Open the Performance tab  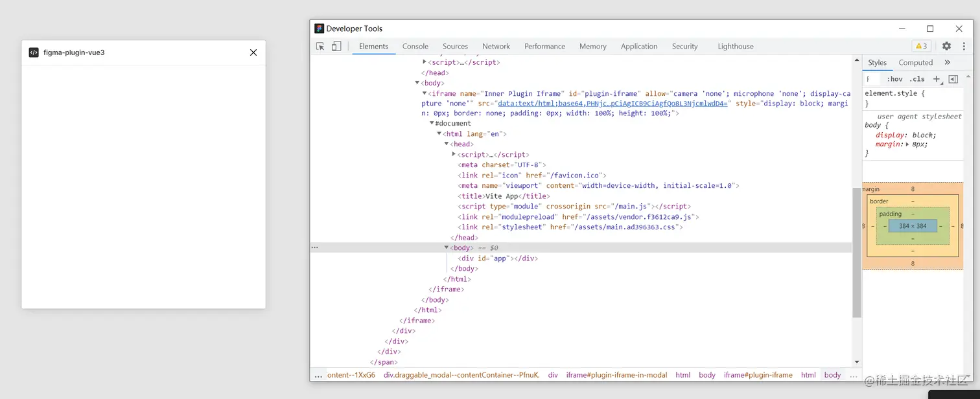point(544,46)
